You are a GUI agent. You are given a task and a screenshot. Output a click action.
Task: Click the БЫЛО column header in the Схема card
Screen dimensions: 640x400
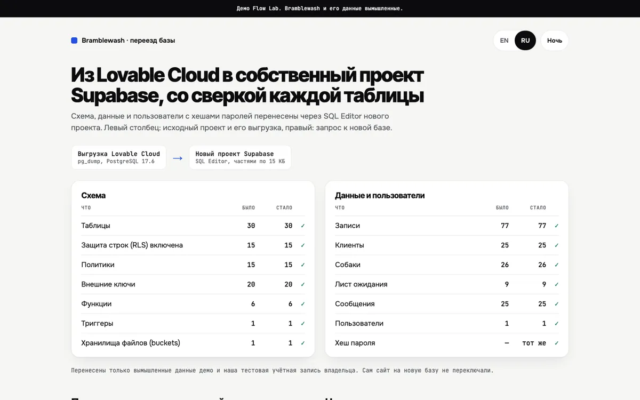coord(249,207)
